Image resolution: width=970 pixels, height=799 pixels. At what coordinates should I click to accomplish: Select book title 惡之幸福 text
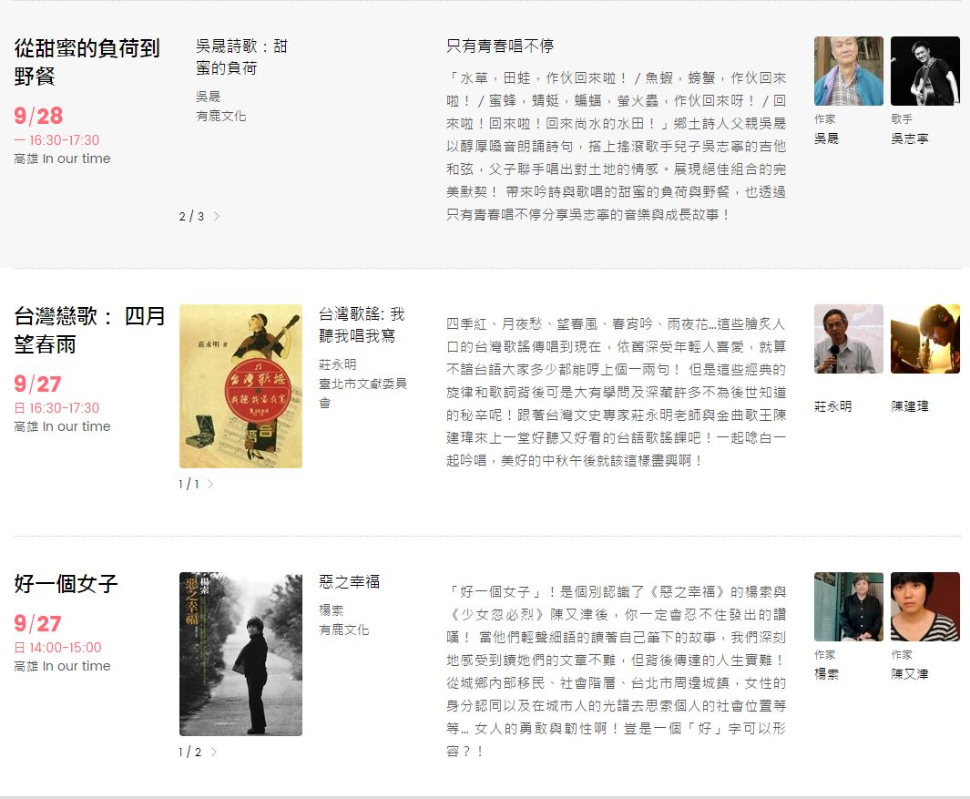click(x=349, y=581)
